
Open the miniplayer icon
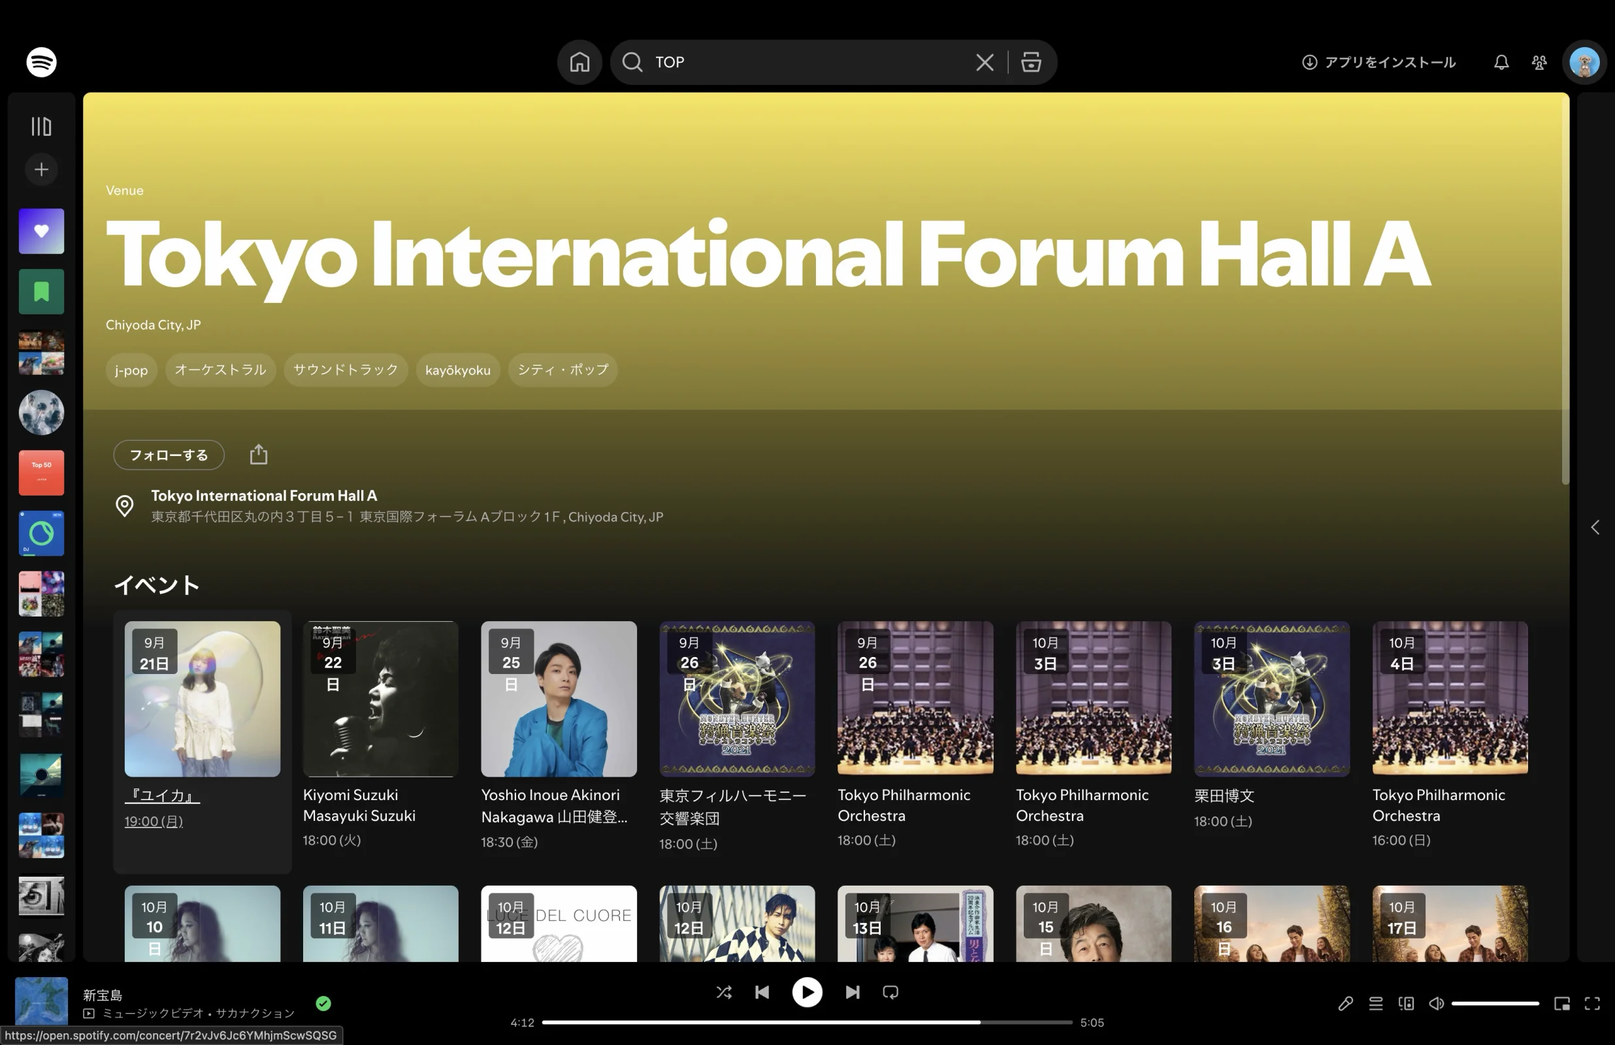(x=1562, y=1004)
